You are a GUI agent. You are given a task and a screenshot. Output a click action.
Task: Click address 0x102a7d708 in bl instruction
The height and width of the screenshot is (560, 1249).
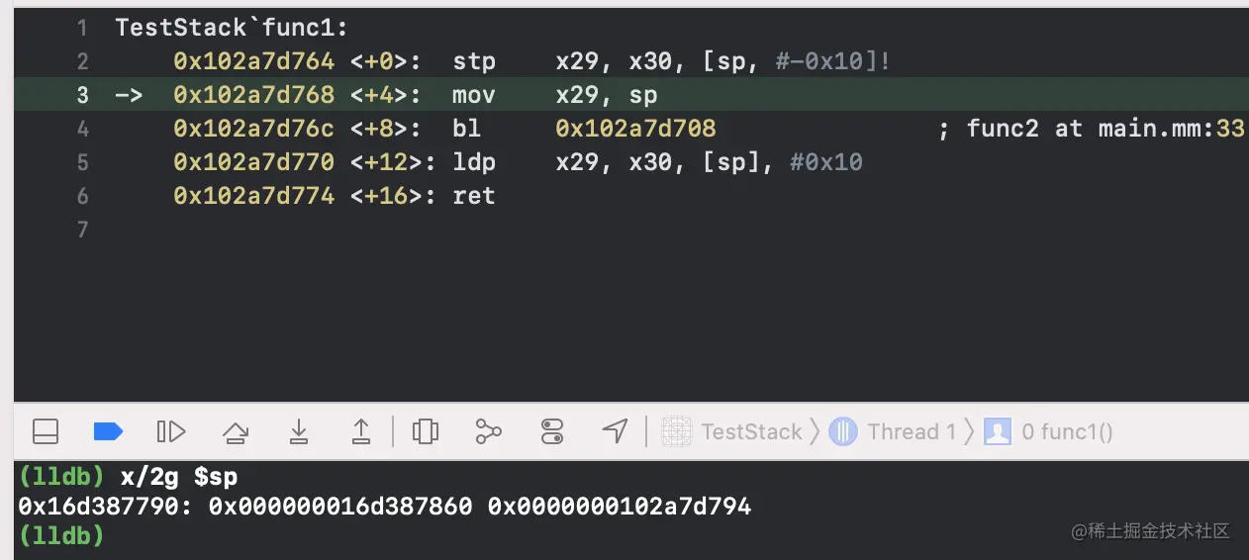click(635, 129)
